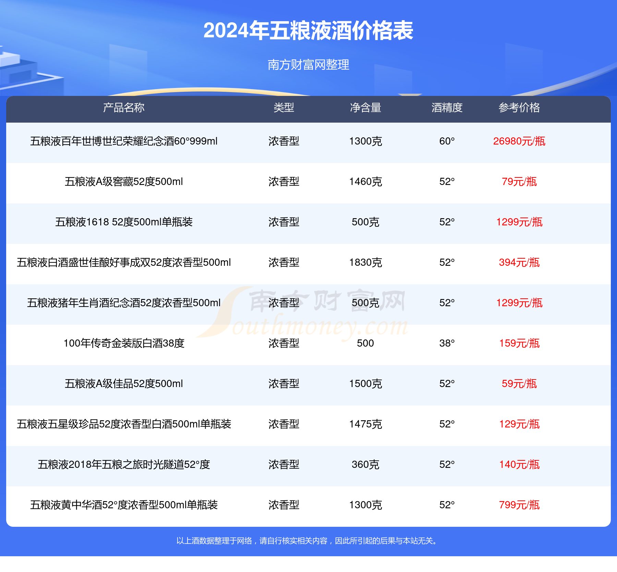Click the net content 1460克
Screen dimensions: 617x572
tap(365, 182)
